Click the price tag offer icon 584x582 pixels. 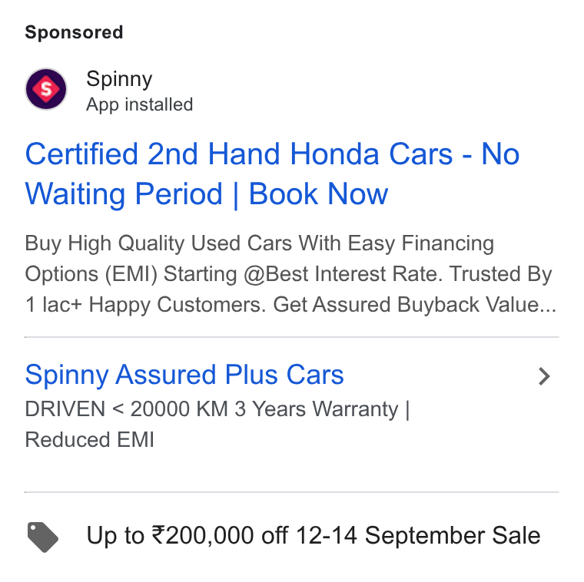click(x=43, y=537)
